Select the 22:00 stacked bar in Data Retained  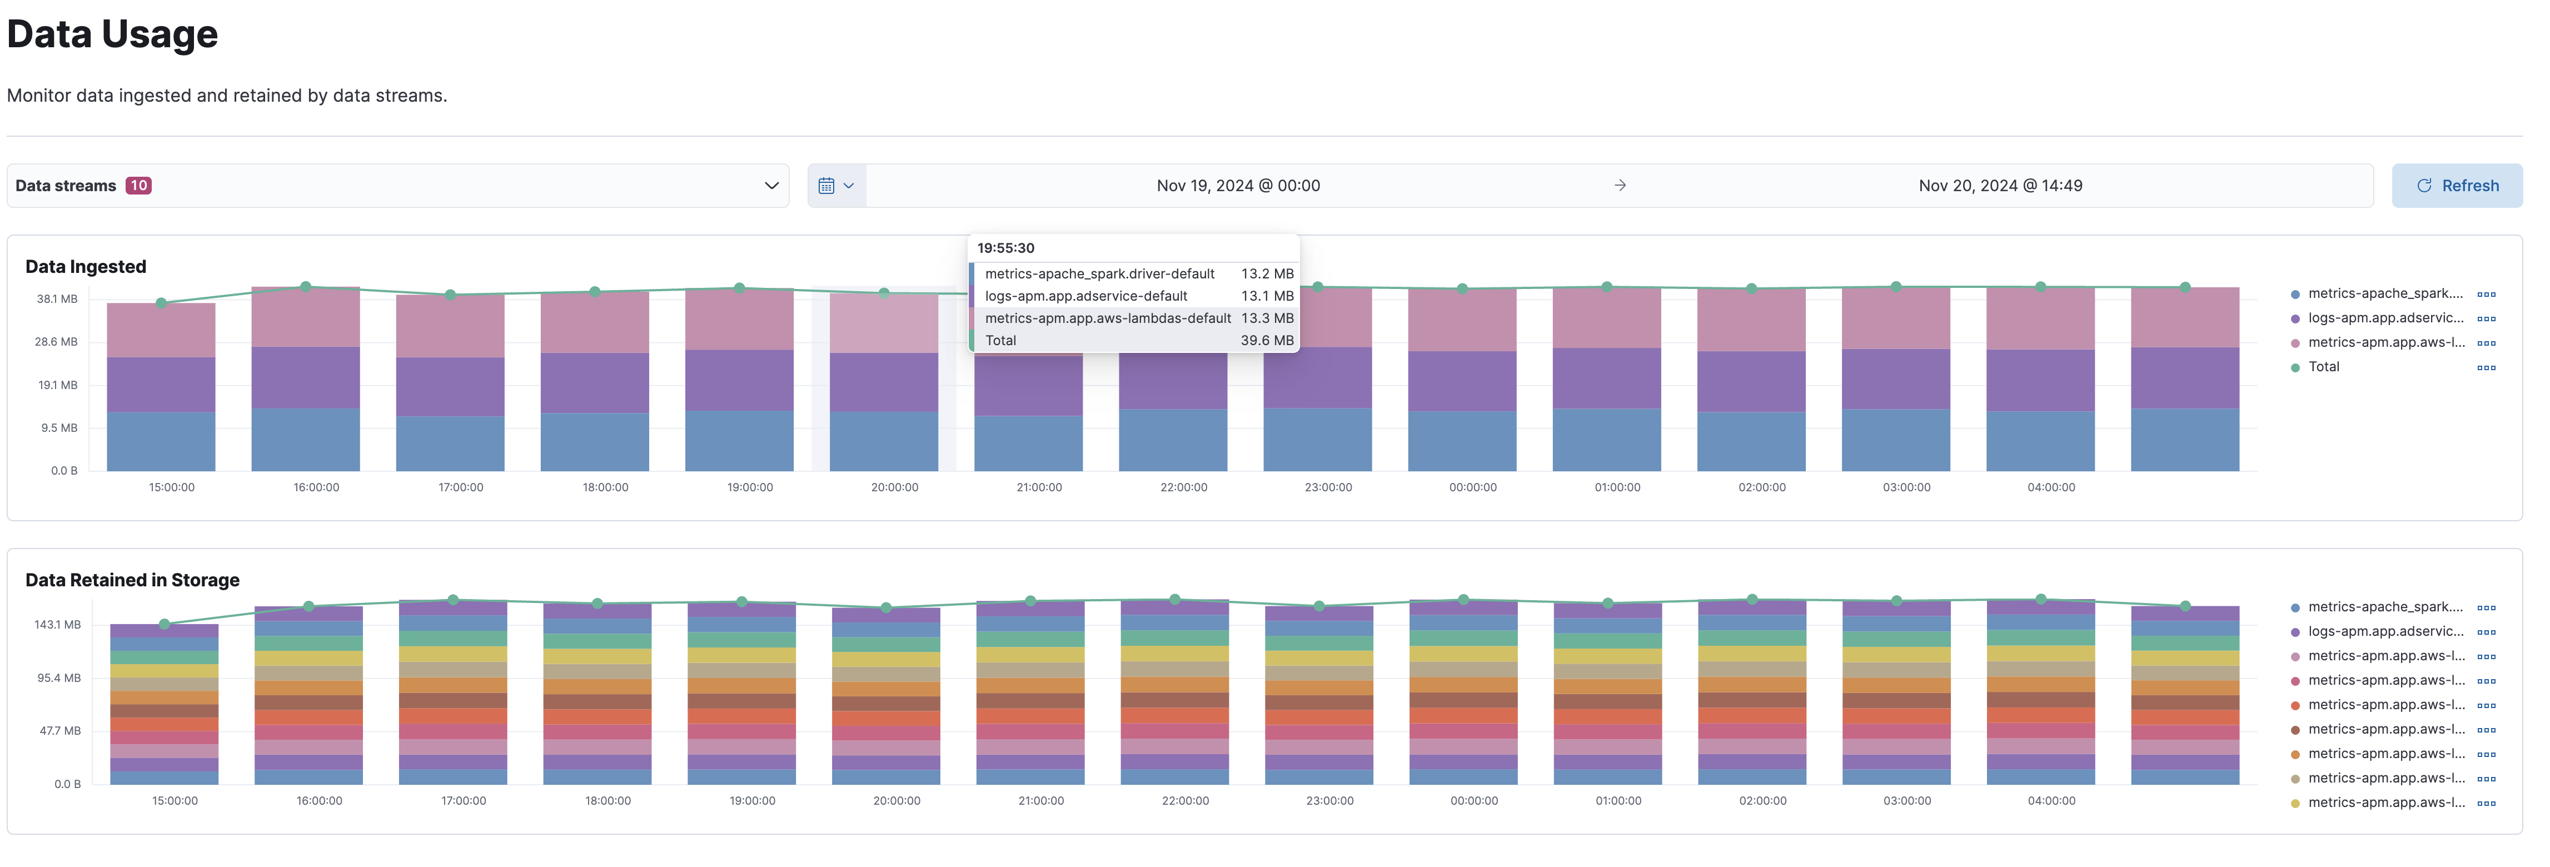(x=1174, y=692)
